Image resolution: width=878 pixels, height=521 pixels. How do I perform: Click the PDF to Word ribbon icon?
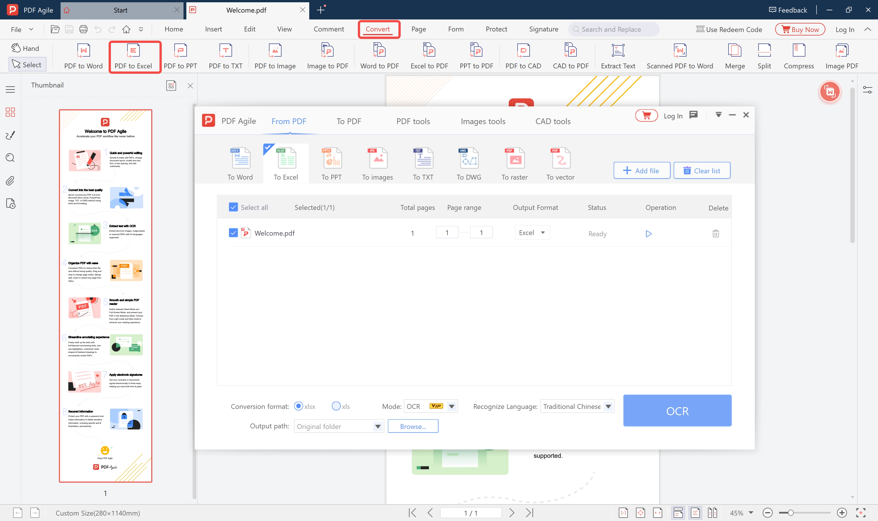click(x=83, y=56)
